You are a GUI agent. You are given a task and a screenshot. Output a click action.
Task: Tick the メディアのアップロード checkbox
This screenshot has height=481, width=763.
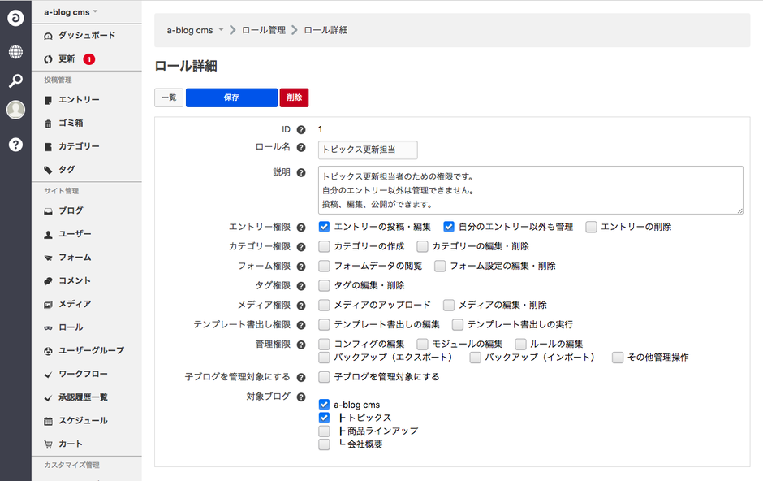click(x=325, y=305)
